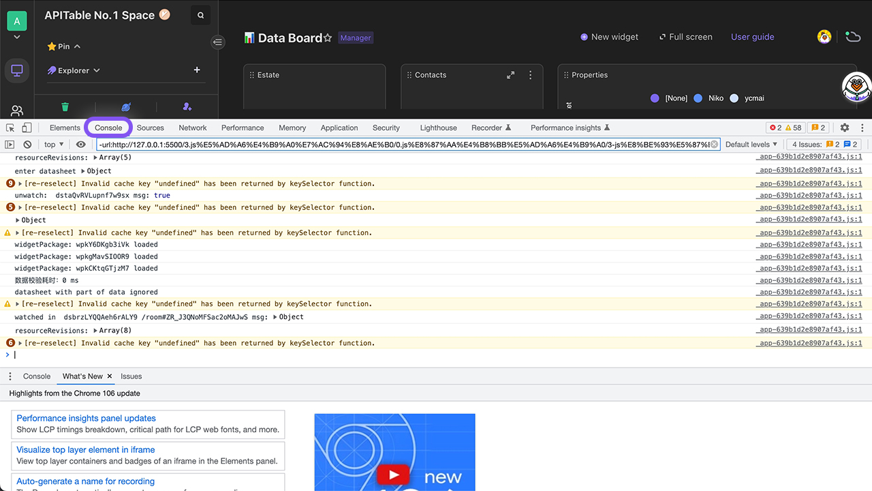Click the Properties widget drag handle

click(566, 75)
